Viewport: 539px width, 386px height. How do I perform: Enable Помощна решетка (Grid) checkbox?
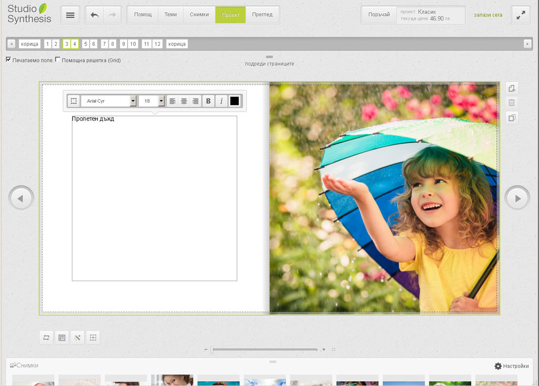click(x=58, y=60)
